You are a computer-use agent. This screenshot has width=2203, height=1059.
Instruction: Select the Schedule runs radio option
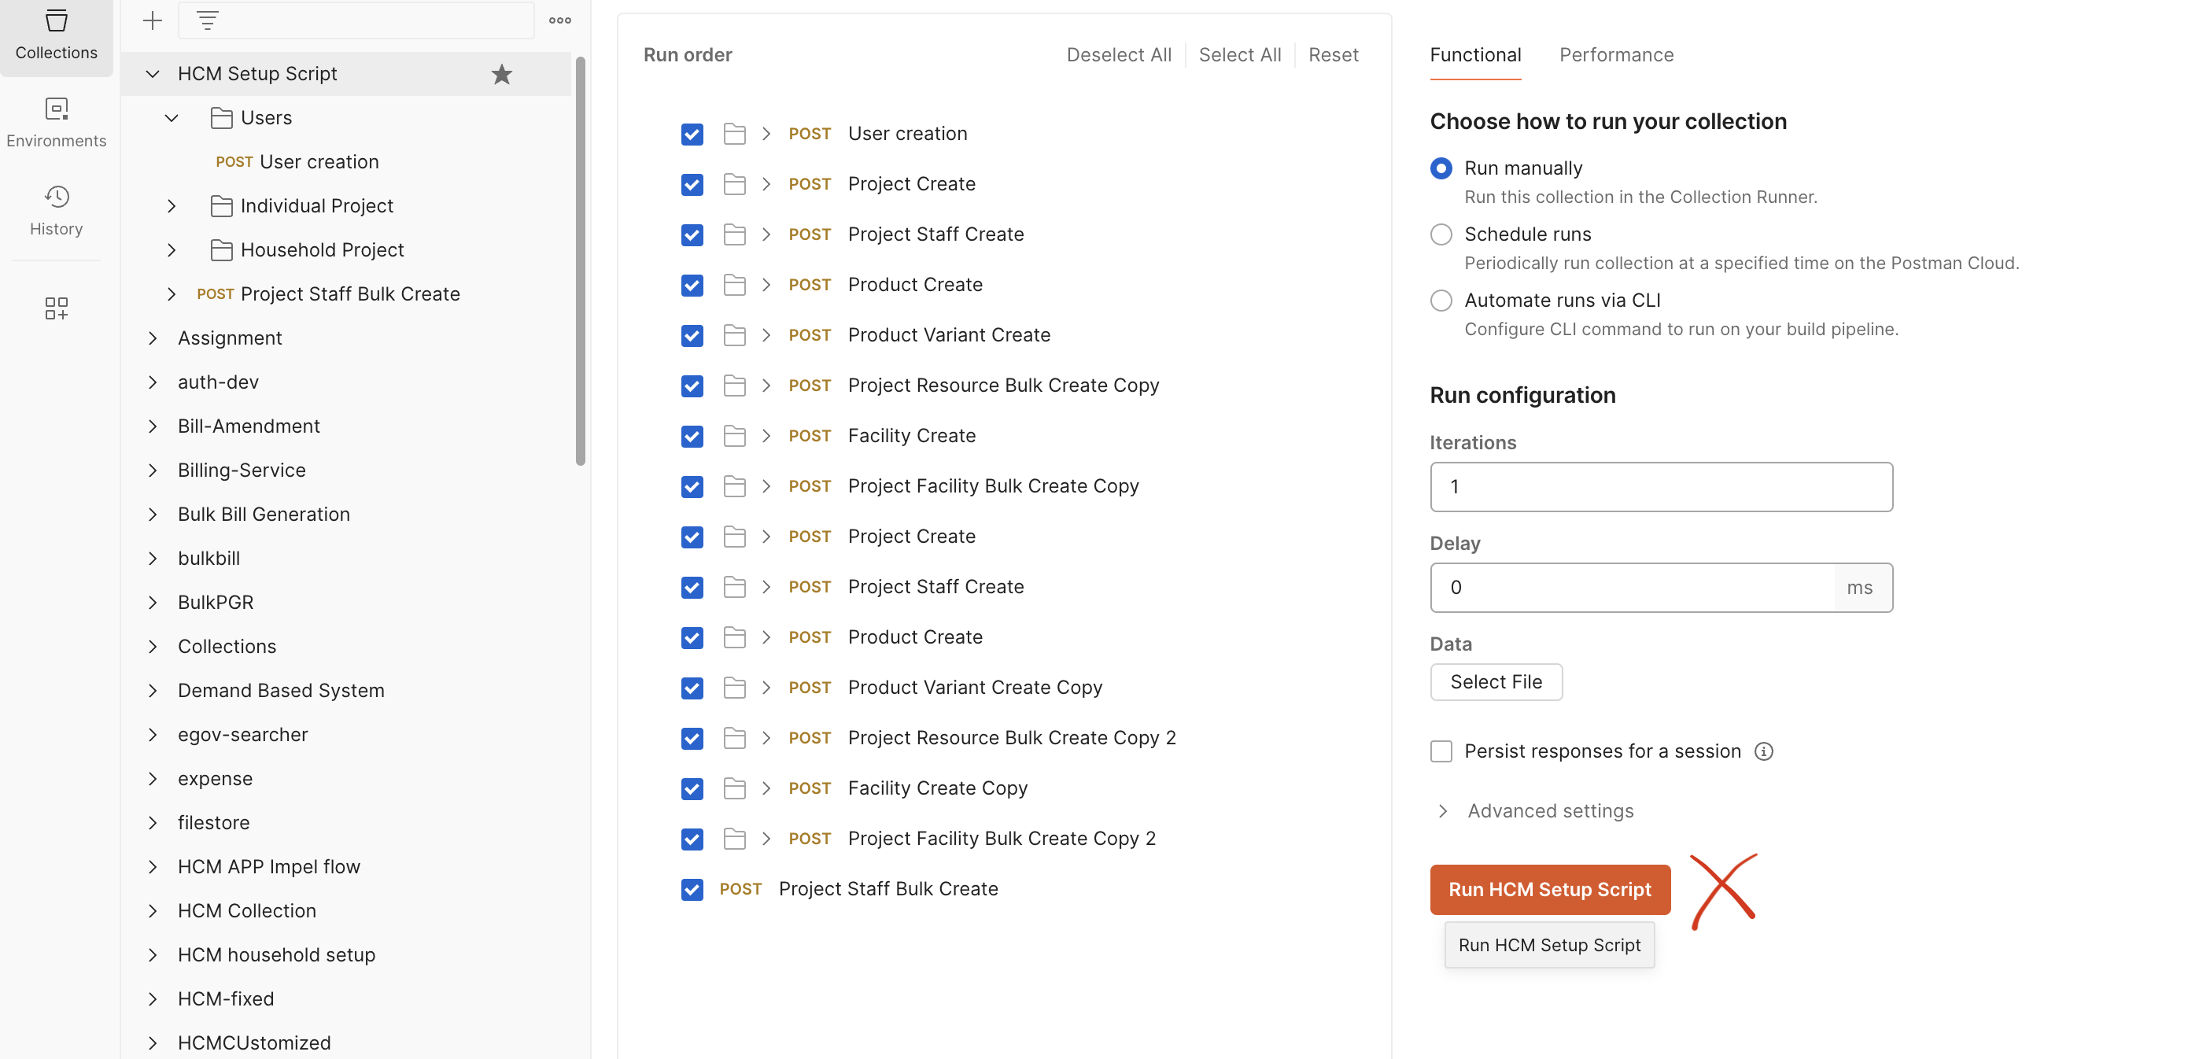(x=1441, y=234)
